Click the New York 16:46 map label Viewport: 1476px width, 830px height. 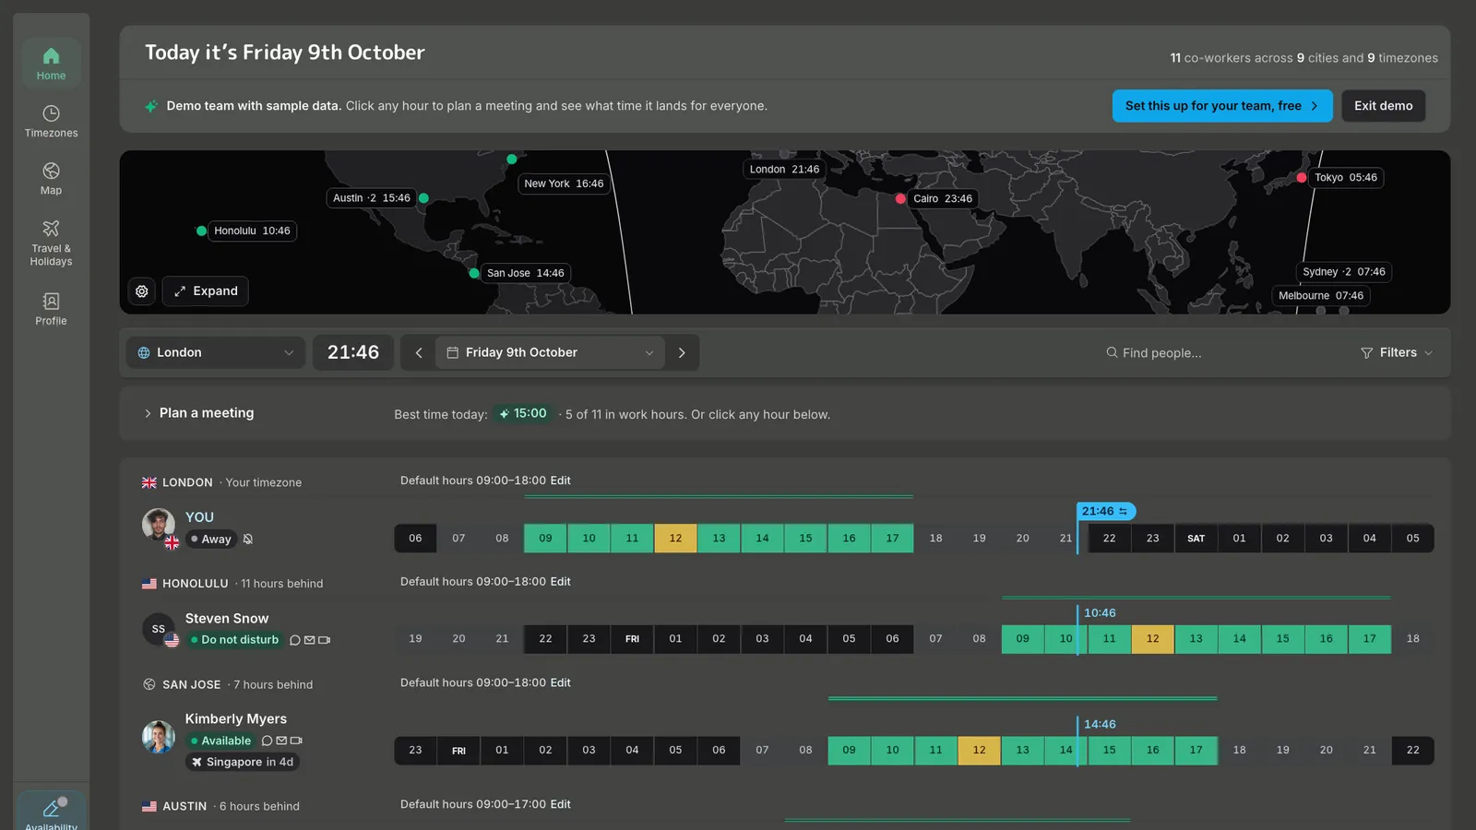pyautogui.click(x=564, y=184)
